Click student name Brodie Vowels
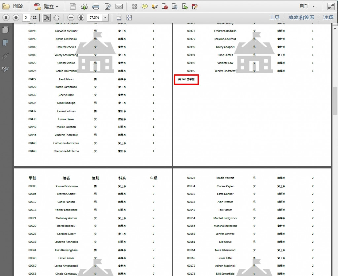 [225, 178]
